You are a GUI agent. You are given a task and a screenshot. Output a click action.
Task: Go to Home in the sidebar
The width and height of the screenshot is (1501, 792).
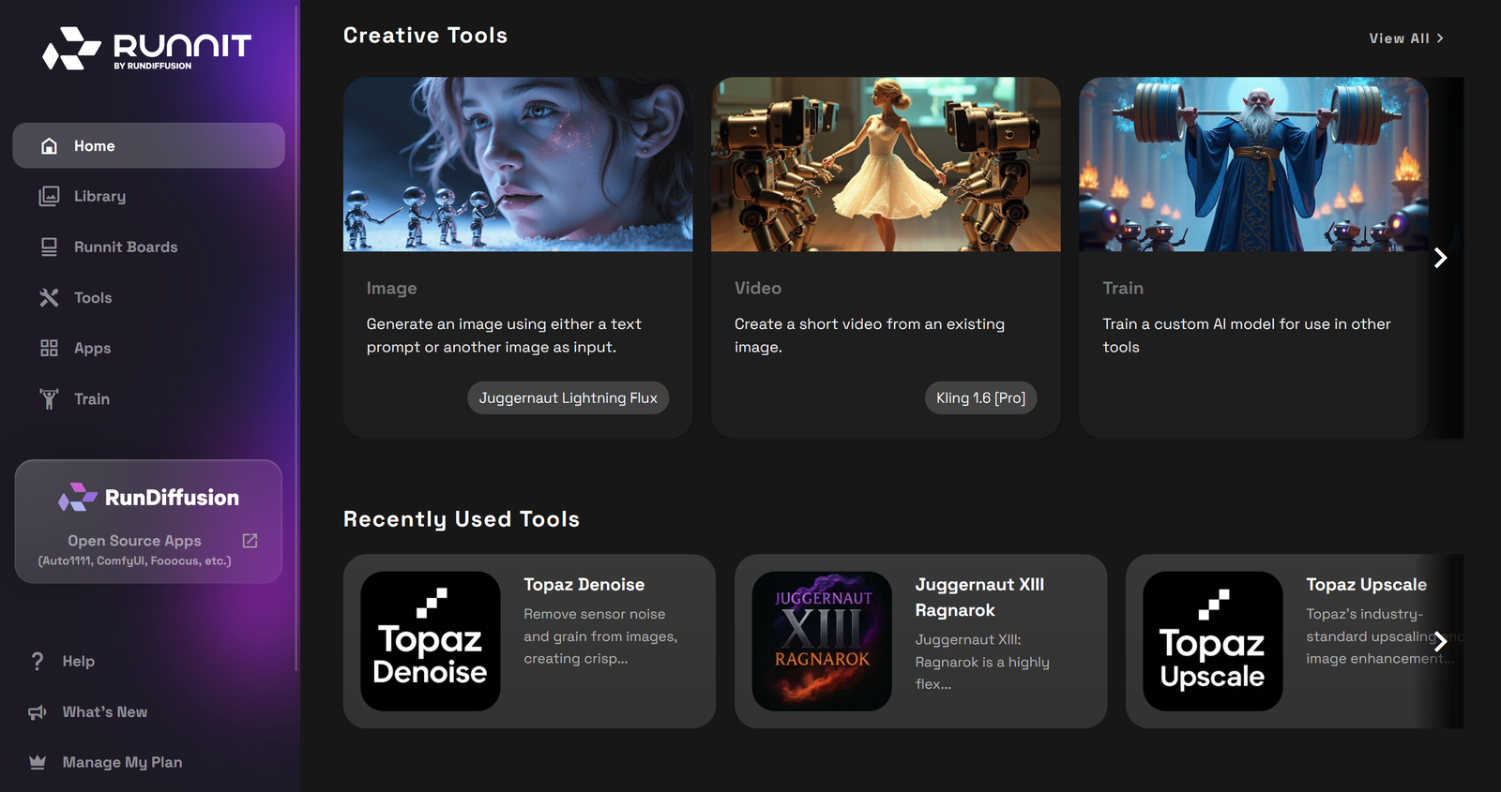pos(148,146)
